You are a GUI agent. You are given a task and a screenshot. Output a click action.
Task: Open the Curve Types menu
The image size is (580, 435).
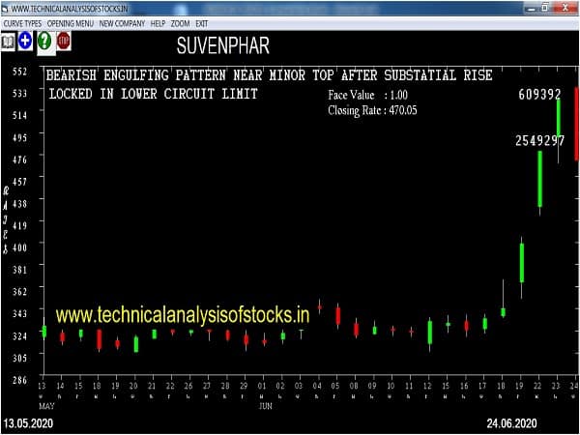23,22
